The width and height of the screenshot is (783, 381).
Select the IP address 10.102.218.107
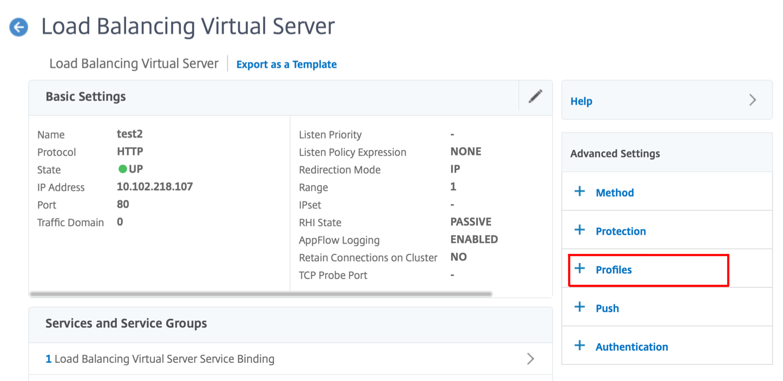[155, 187]
